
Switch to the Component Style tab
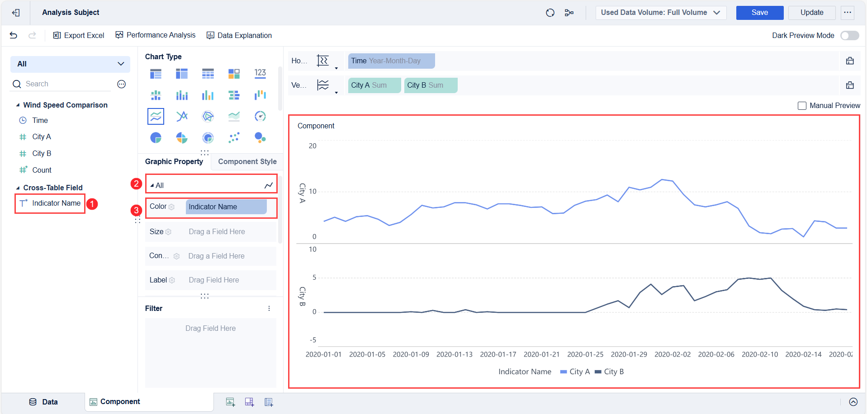pos(247,161)
